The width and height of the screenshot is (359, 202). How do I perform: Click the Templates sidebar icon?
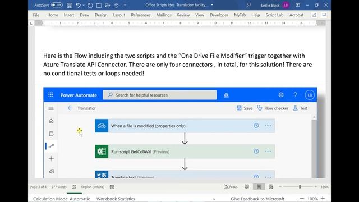click(51, 171)
